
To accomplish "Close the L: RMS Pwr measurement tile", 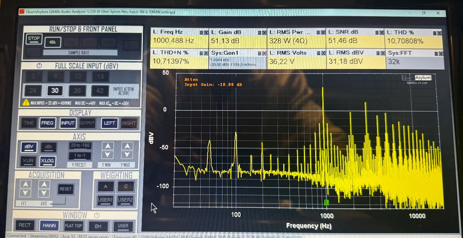I will pyautogui.click(x=323, y=33).
